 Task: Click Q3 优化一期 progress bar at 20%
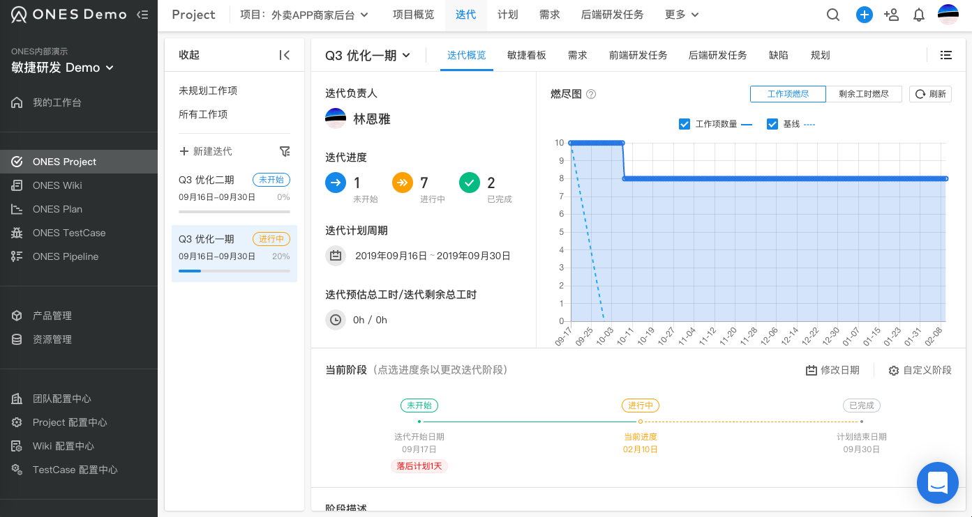(234, 270)
